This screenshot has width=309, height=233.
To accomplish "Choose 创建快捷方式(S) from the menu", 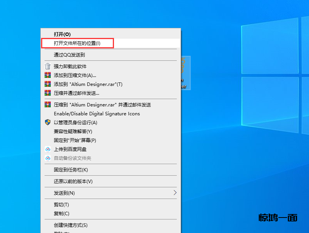I will (71, 225).
